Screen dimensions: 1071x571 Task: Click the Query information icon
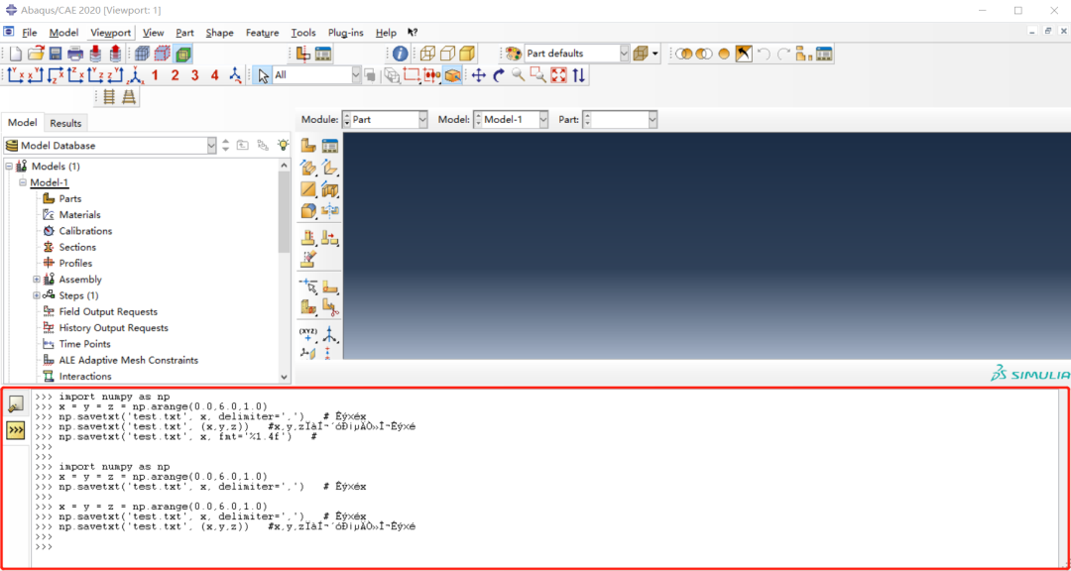click(x=401, y=54)
